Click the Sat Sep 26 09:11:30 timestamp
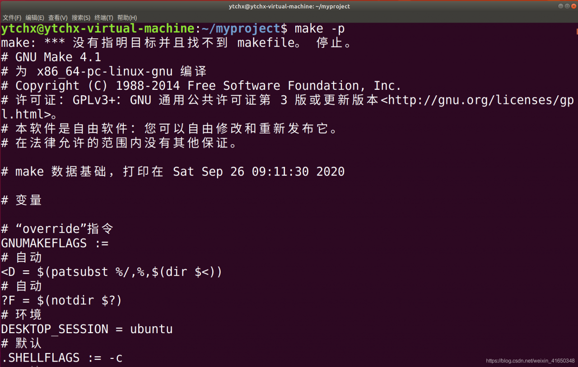This screenshot has height=367, width=578. point(259,172)
